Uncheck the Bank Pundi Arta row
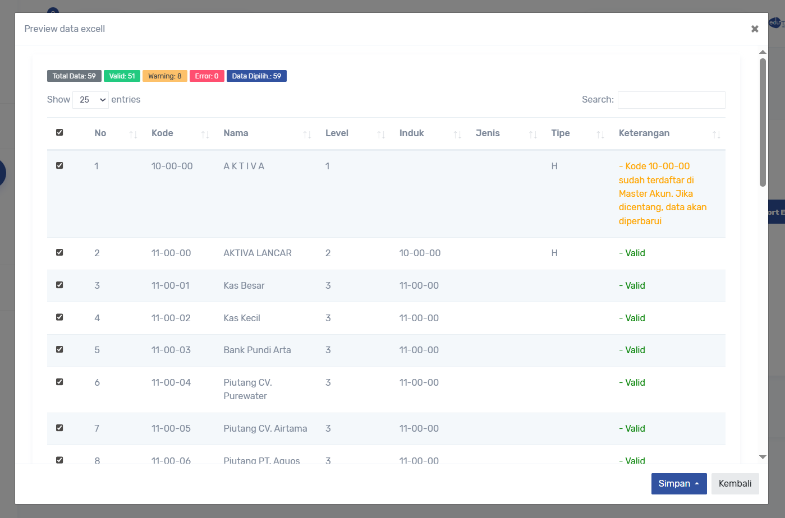Viewport: 785px width, 518px height. point(59,349)
